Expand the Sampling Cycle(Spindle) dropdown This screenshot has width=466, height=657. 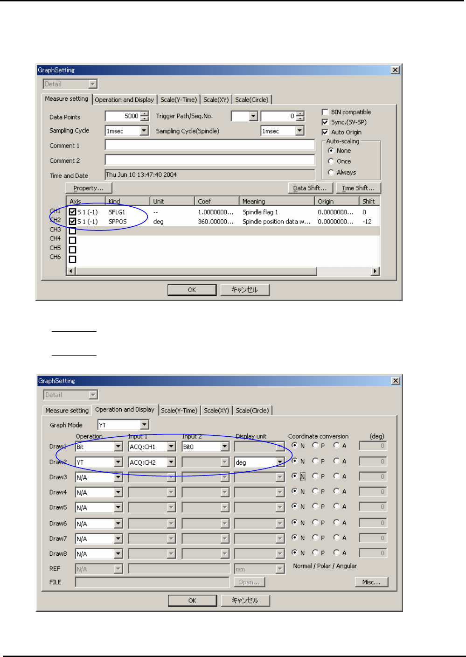click(x=299, y=131)
